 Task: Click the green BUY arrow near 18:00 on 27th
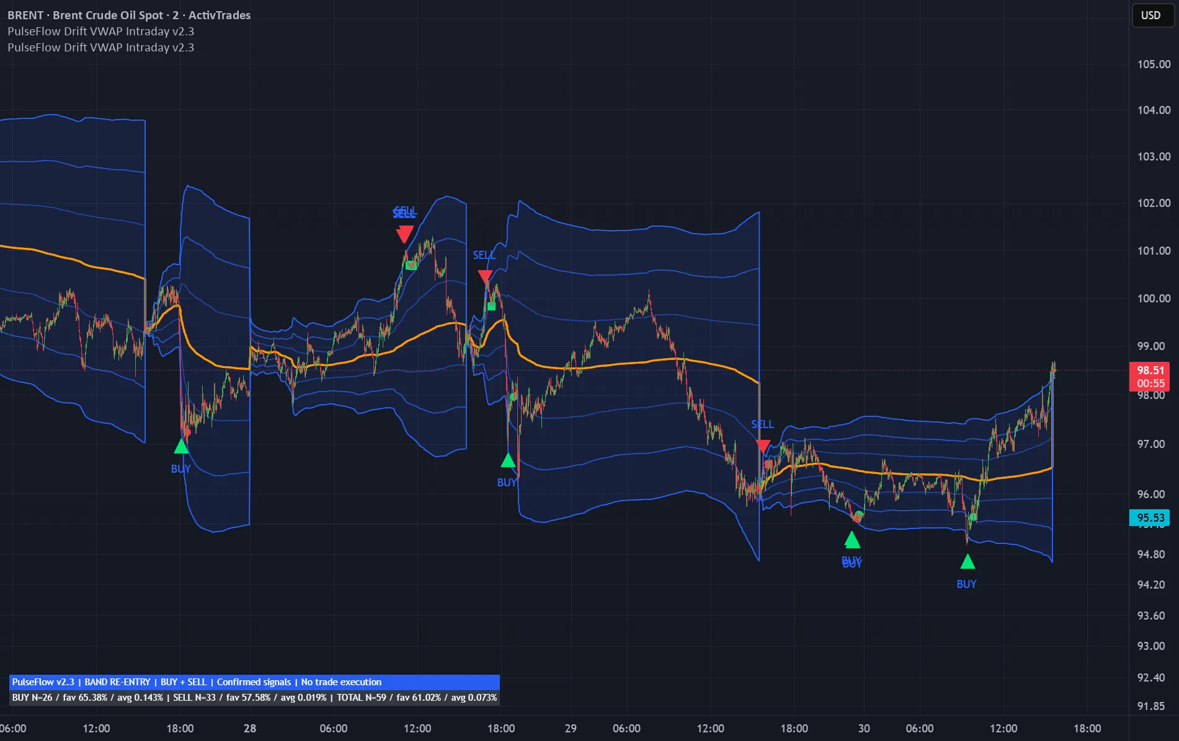(x=181, y=446)
